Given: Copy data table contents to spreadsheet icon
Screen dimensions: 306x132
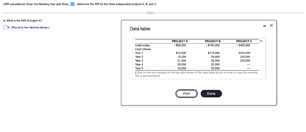Looking at the screenshot, I should pos(261,41).
